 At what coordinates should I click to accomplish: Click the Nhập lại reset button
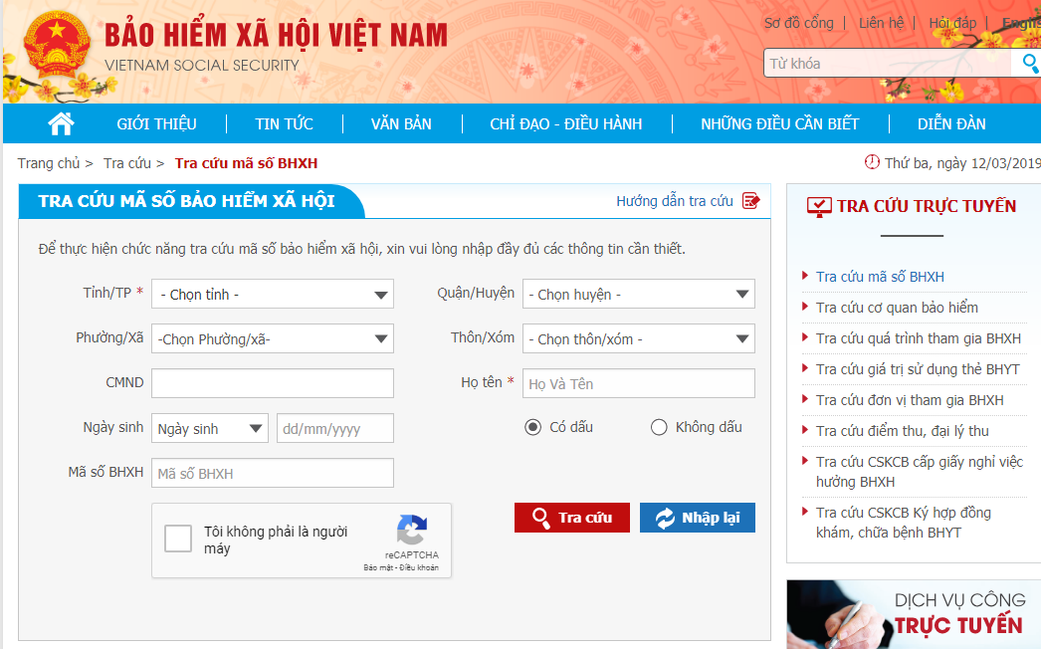pyautogui.click(x=698, y=518)
